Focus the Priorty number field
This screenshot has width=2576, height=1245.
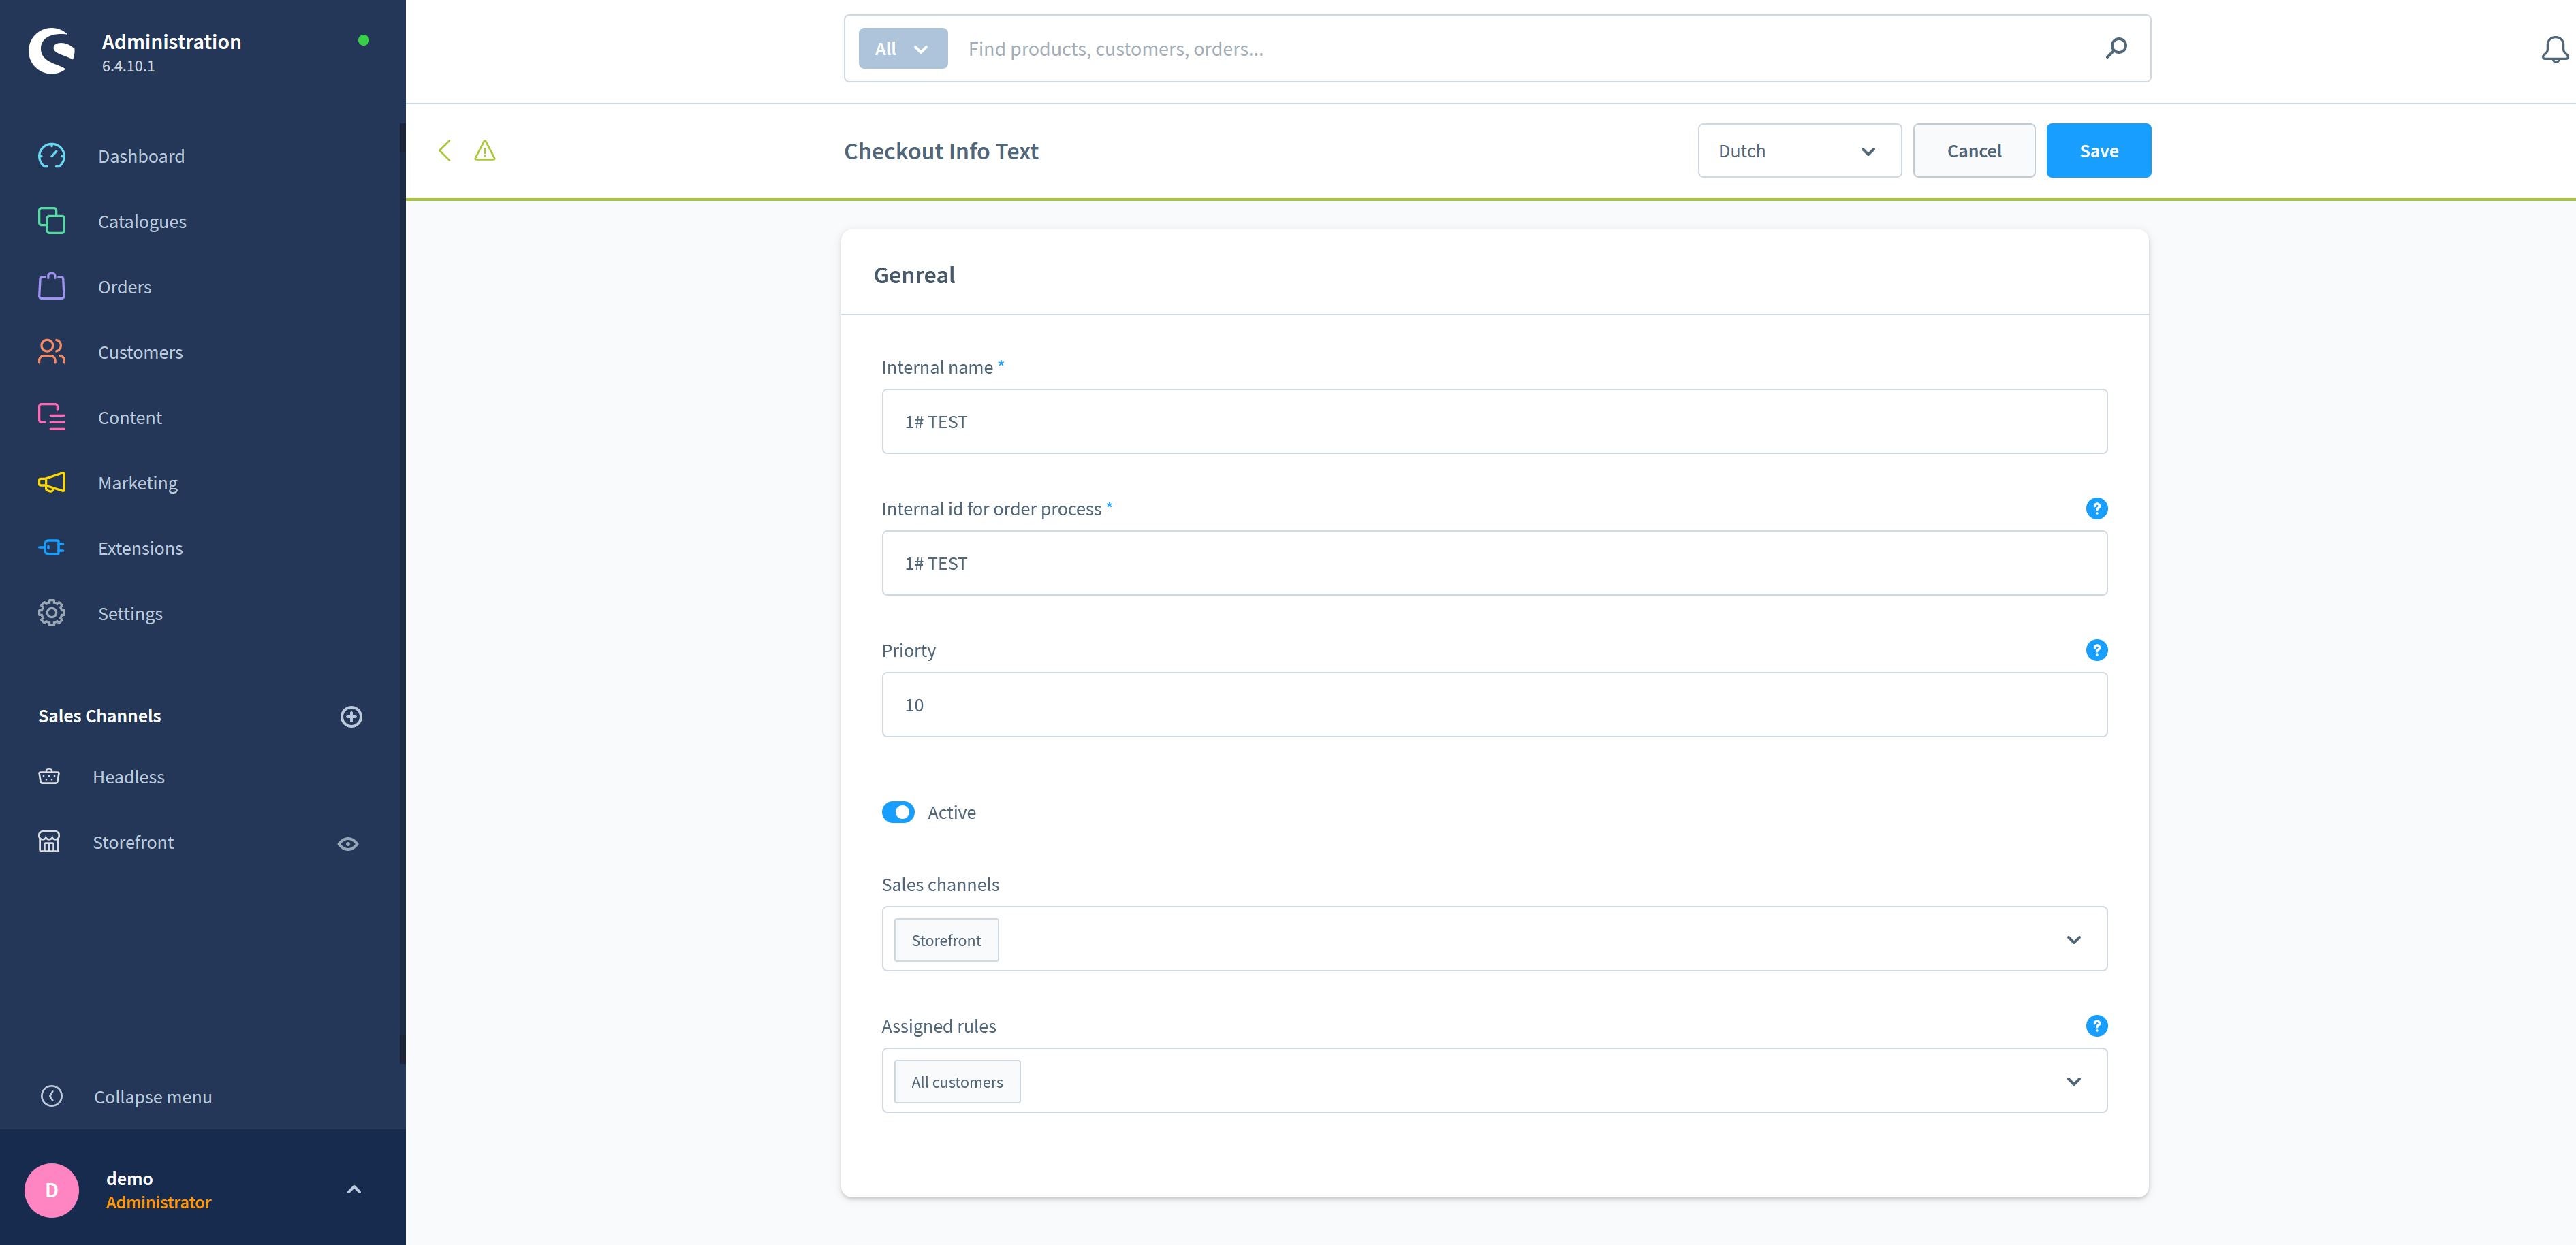1494,705
